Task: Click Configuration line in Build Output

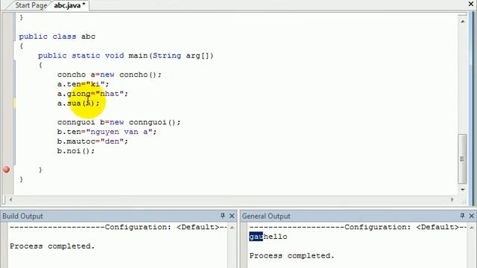Action: coord(119,227)
